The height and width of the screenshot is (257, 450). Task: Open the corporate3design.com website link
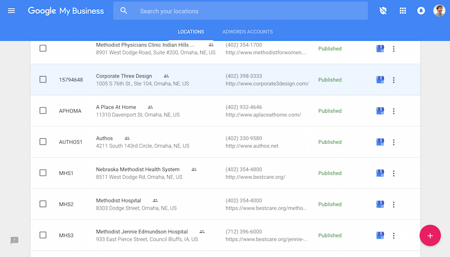(267, 84)
